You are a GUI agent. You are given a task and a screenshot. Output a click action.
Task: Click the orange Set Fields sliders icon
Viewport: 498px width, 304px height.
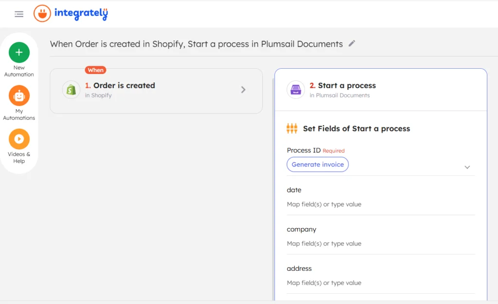click(x=291, y=128)
